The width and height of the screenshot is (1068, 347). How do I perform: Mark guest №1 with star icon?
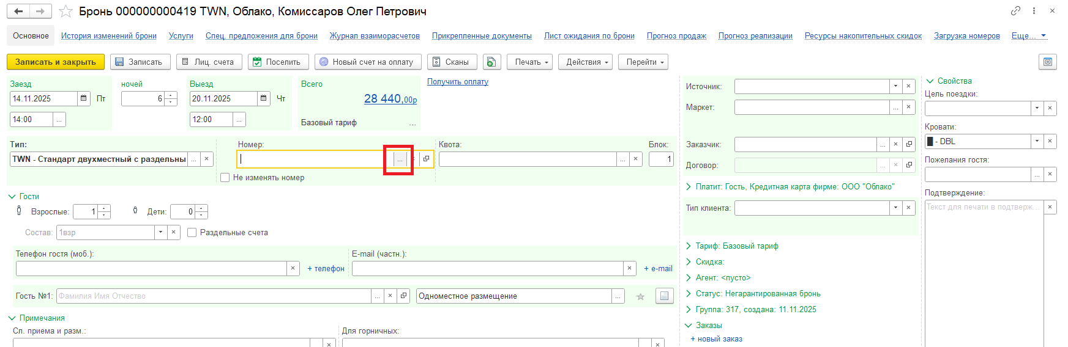coord(640,296)
